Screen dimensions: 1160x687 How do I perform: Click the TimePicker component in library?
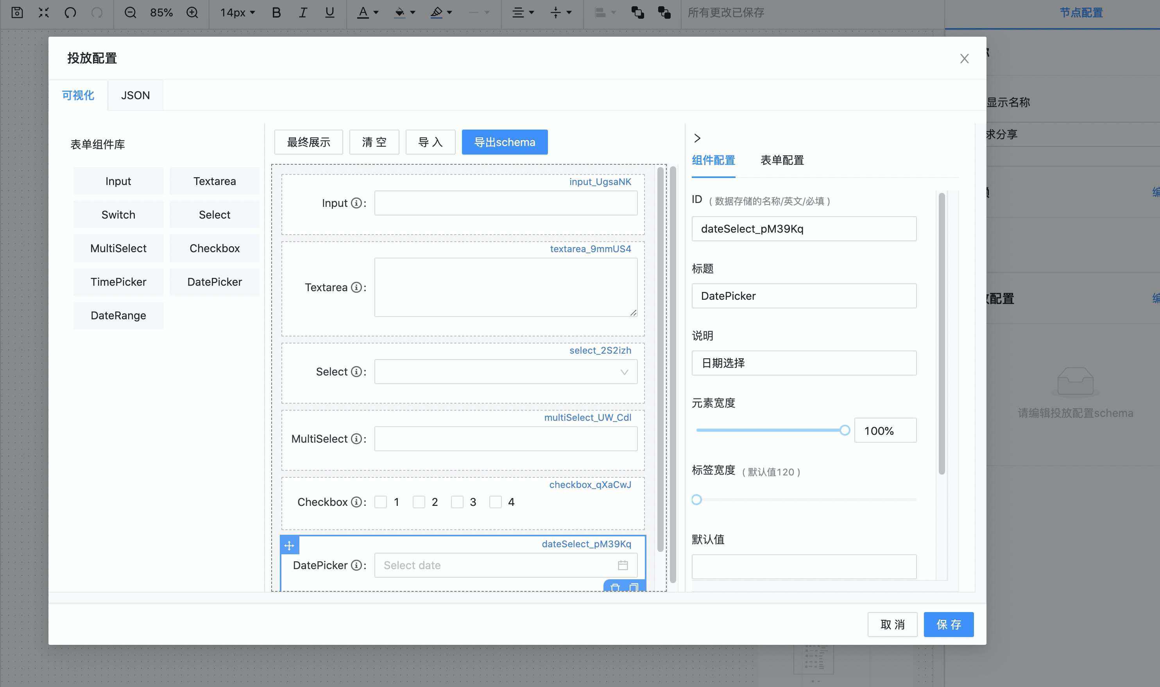coord(117,281)
